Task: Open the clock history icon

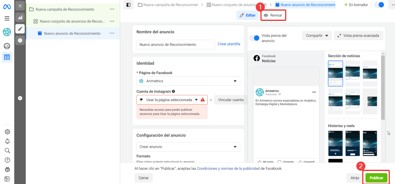Action: click(x=20, y=40)
